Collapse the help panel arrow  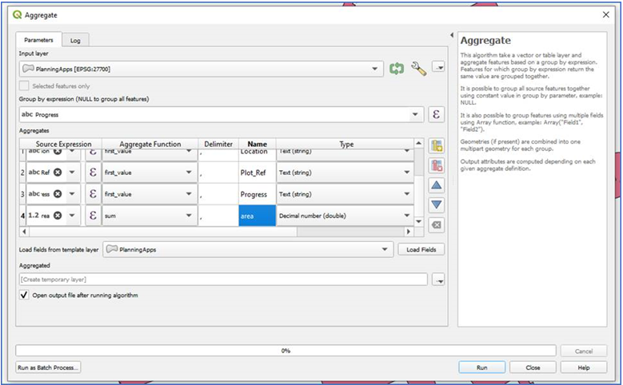452,35
